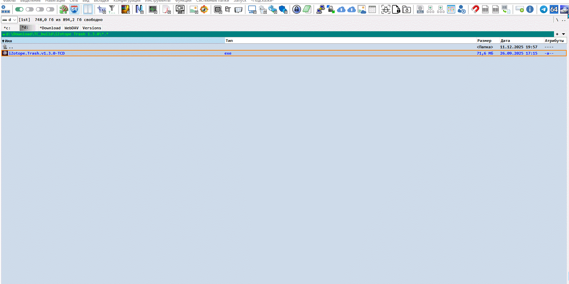
Task: Open the screen recorder camera dropdown
Action: point(180,10)
